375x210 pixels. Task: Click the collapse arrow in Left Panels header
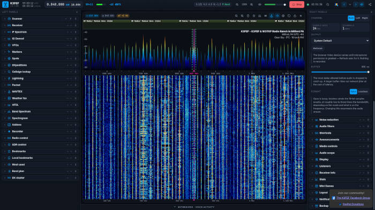[x=77, y=12]
